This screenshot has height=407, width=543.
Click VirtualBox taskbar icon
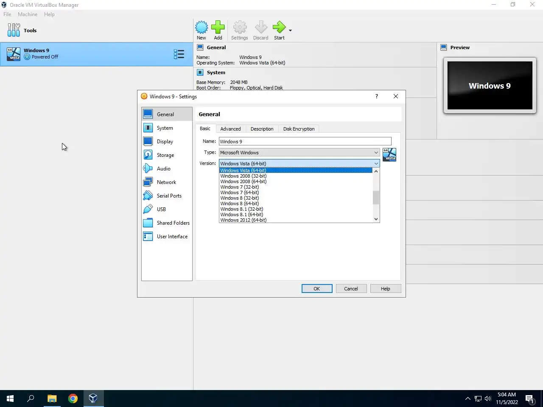[93, 399]
